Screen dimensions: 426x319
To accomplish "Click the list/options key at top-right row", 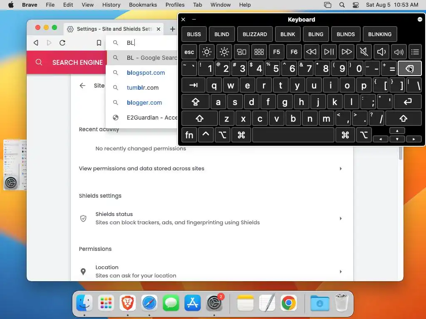I will [415, 52].
